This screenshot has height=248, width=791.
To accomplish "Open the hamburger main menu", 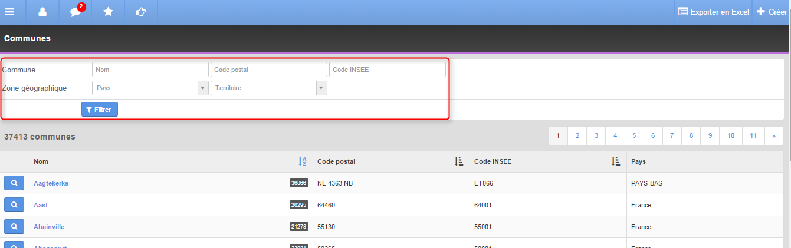I will [9, 12].
